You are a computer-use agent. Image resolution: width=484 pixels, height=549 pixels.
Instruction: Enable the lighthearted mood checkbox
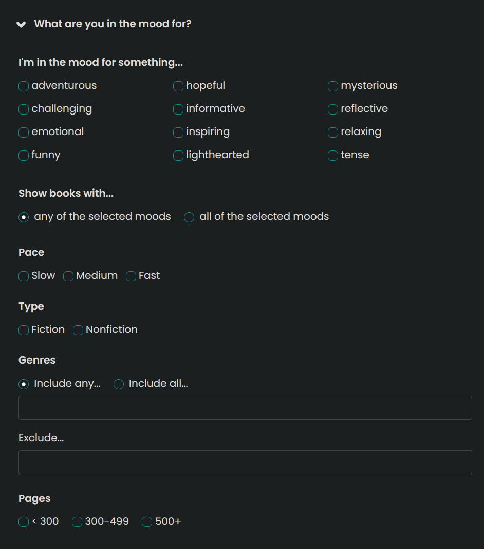(178, 156)
